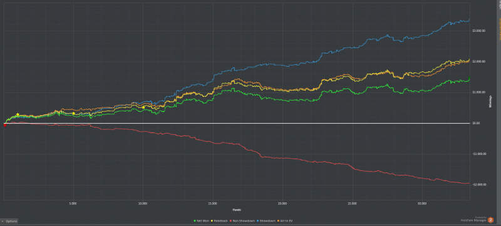This screenshot has width=501, height=226.
Task: Click the $1,000.00 winnings axis label
Action: point(478,92)
